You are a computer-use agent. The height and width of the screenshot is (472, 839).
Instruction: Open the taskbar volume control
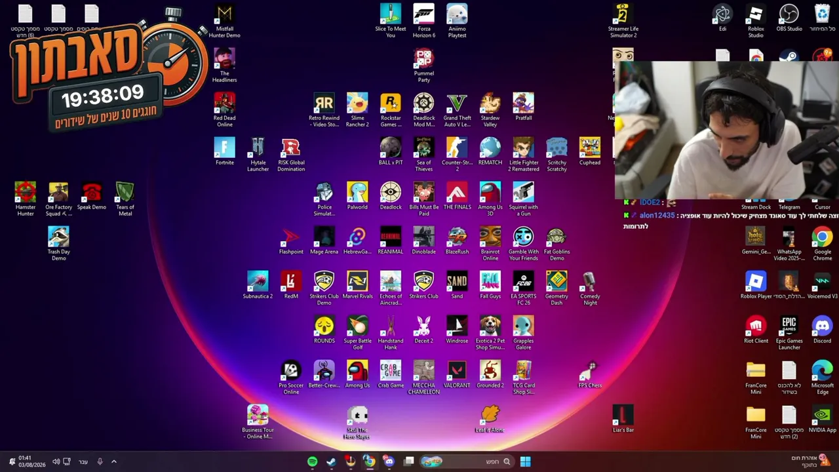point(56,462)
